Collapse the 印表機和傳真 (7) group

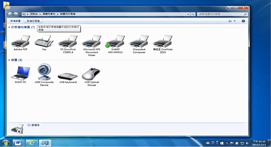pos(9,27)
